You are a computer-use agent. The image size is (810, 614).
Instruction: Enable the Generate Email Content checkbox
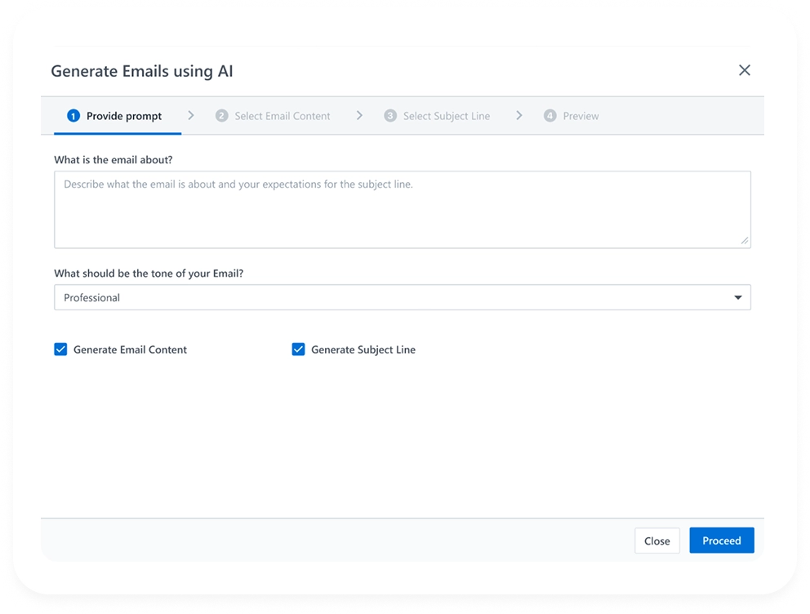60,349
